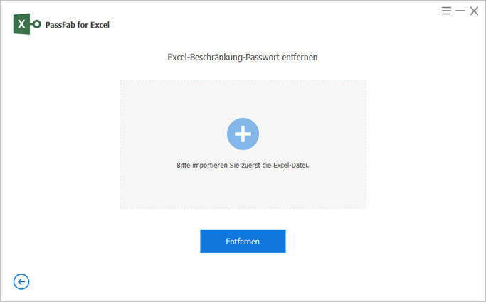Go back using the circled arrow

21,282
